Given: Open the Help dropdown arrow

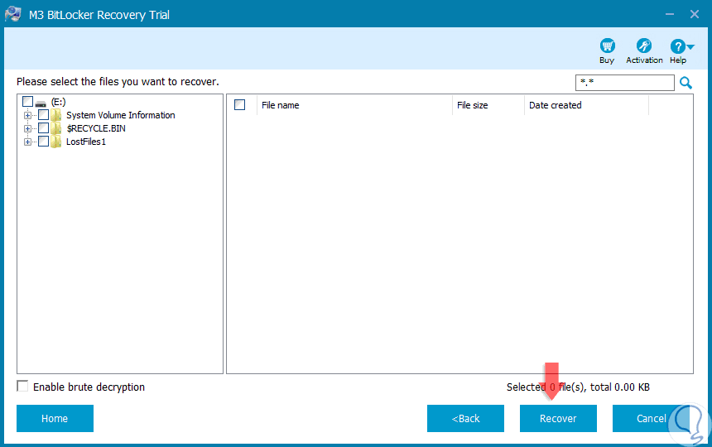Looking at the screenshot, I should [x=690, y=46].
